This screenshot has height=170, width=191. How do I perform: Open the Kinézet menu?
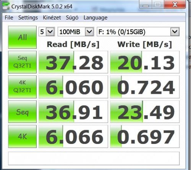[x=52, y=18]
